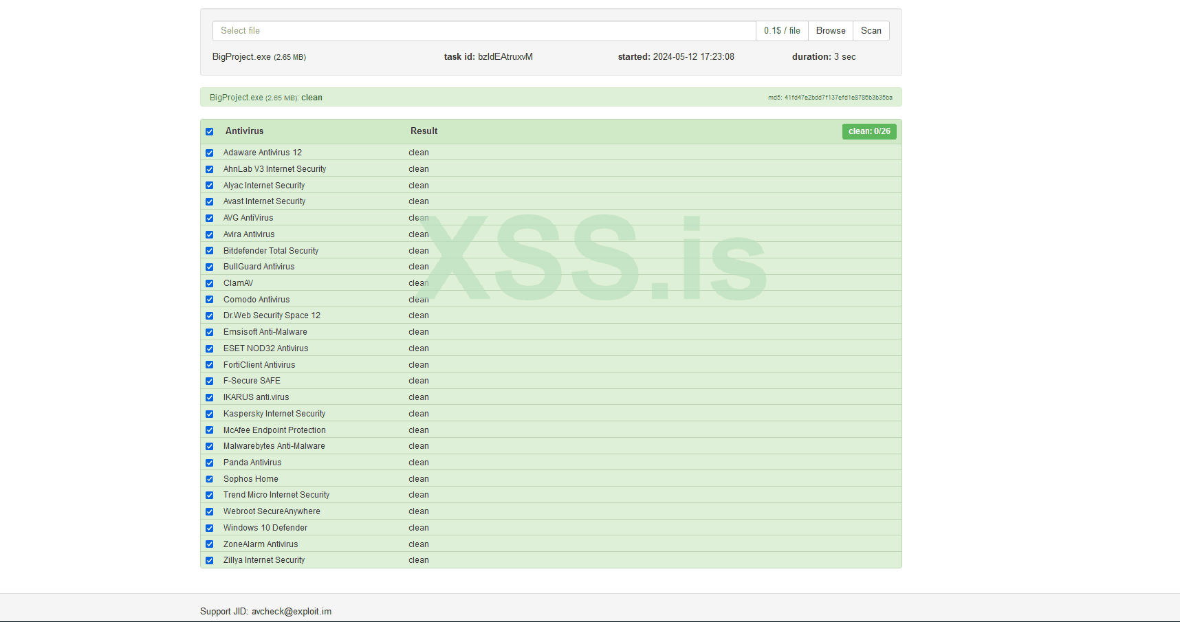Click the 0.1$ / file price label

click(x=782, y=31)
